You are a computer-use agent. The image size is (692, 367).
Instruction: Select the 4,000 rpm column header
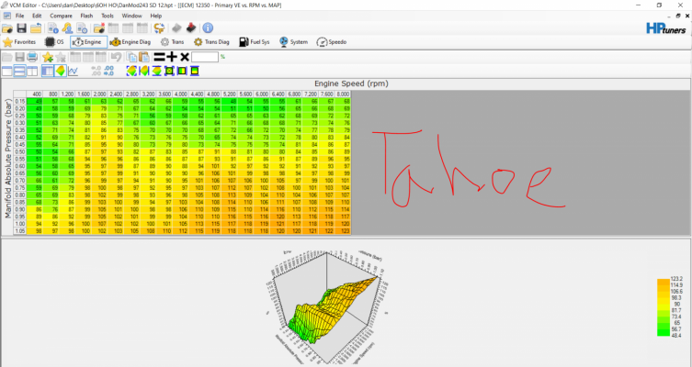click(180, 95)
